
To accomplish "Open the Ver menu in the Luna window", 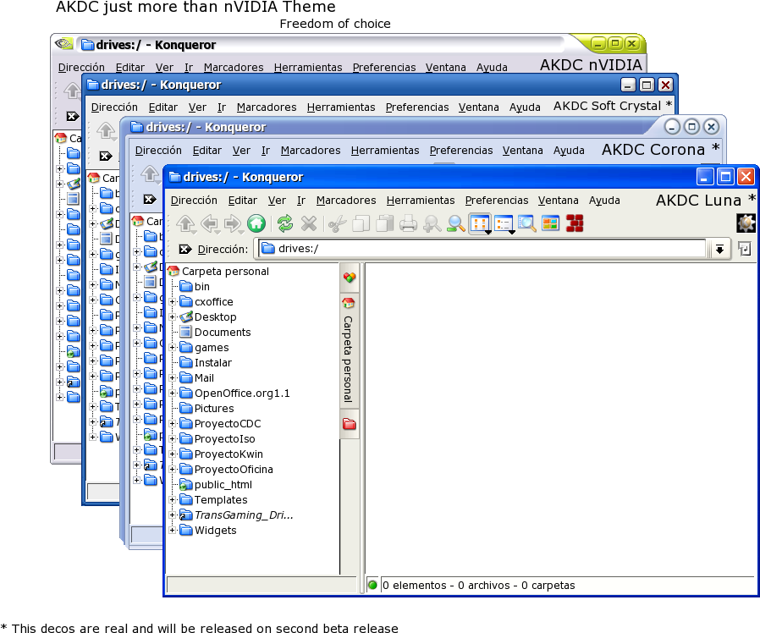I will point(277,201).
